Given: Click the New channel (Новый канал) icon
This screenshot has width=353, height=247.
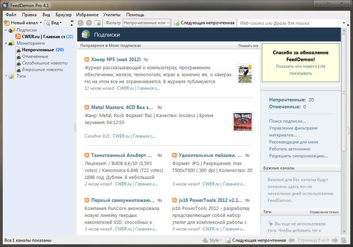Looking at the screenshot, I should pyautogui.click(x=7, y=22).
